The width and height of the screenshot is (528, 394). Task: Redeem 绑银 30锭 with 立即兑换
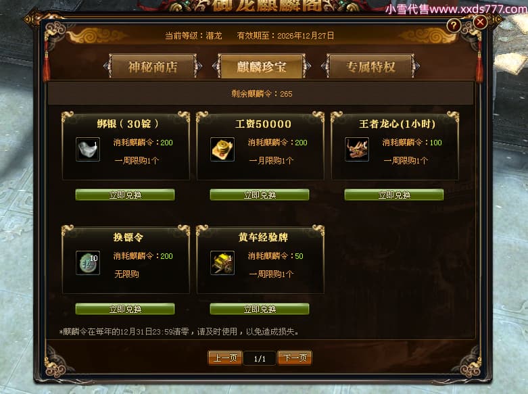pyautogui.click(x=125, y=195)
